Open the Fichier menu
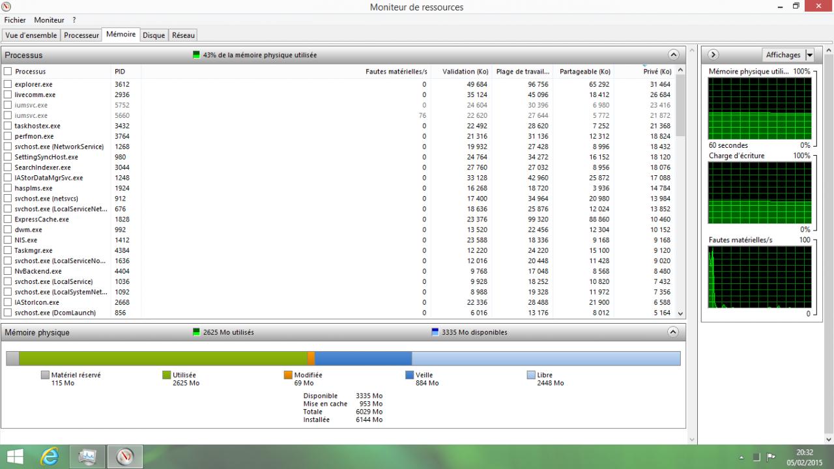834x469 pixels. pos(15,20)
